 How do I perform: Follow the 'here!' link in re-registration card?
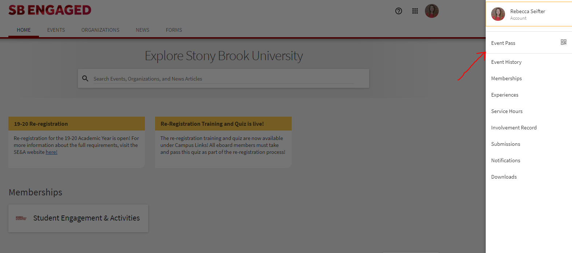click(x=51, y=152)
